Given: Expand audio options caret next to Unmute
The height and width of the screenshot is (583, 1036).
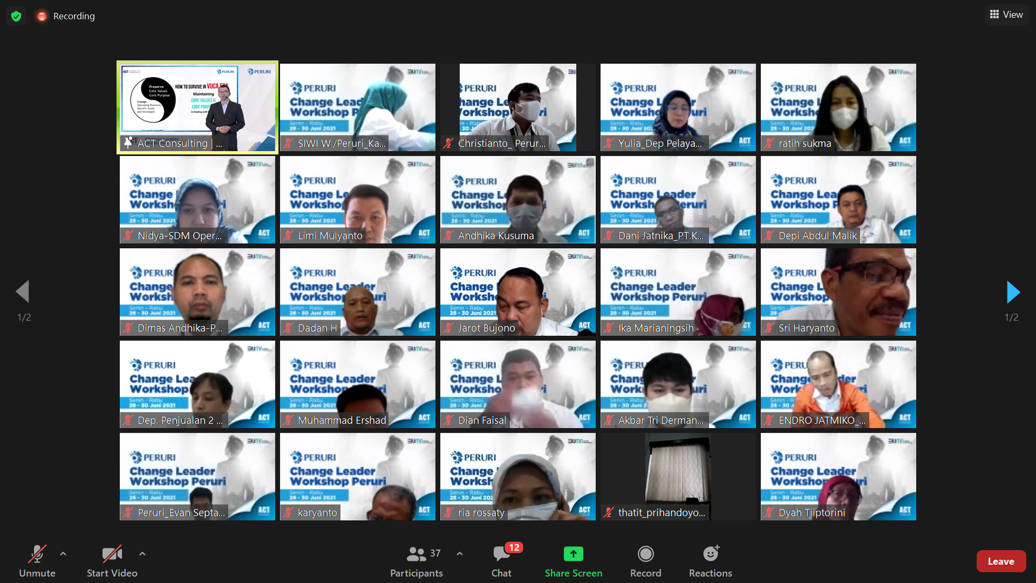Looking at the screenshot, I should click(63, 554).
